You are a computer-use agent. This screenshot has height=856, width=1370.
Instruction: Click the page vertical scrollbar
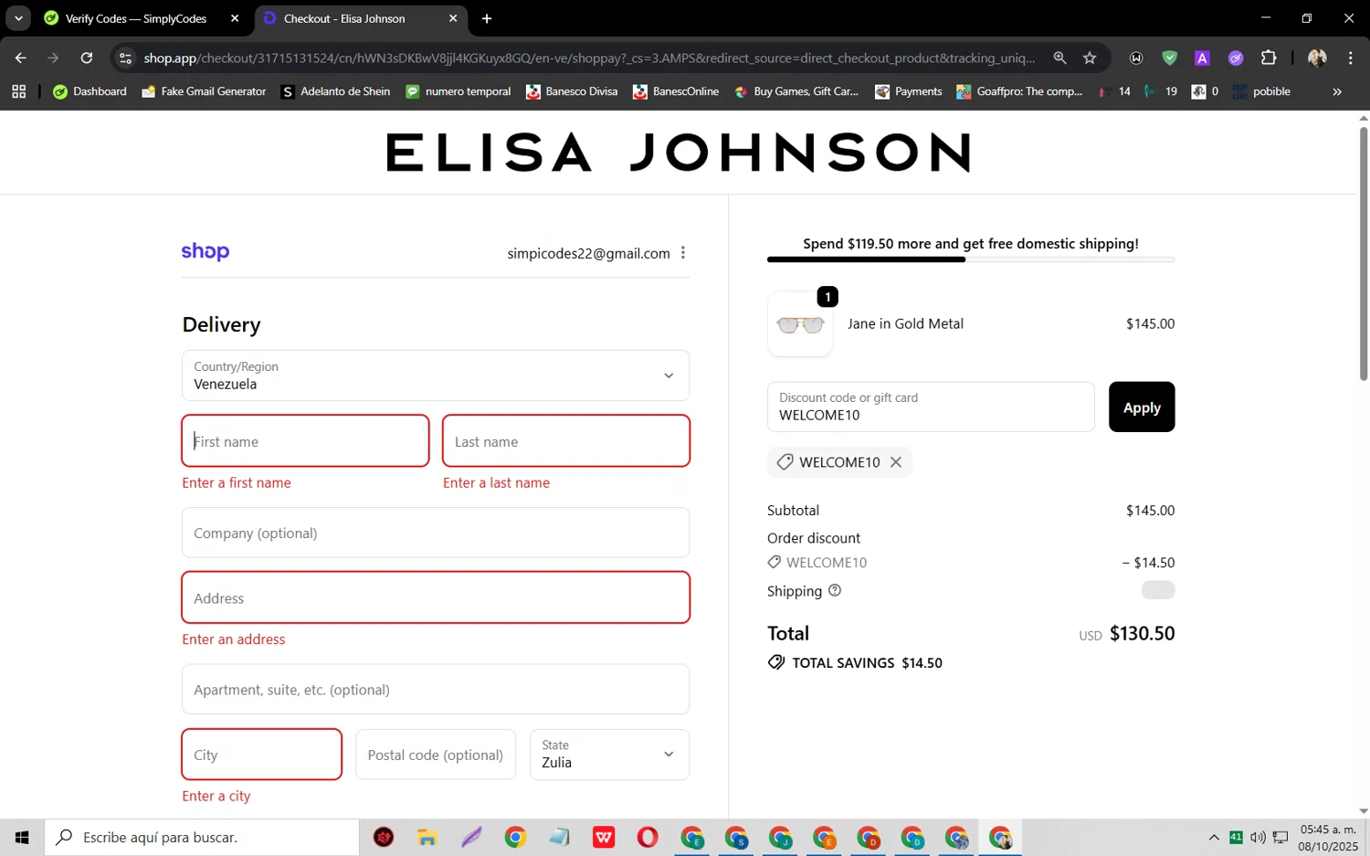coord(1364,254)
